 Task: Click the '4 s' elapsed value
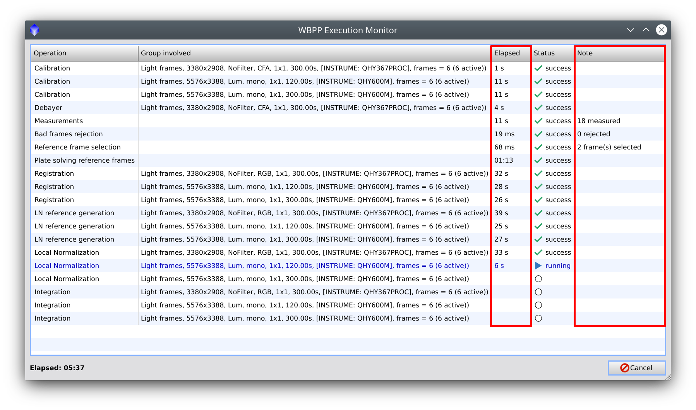point(499,108)
